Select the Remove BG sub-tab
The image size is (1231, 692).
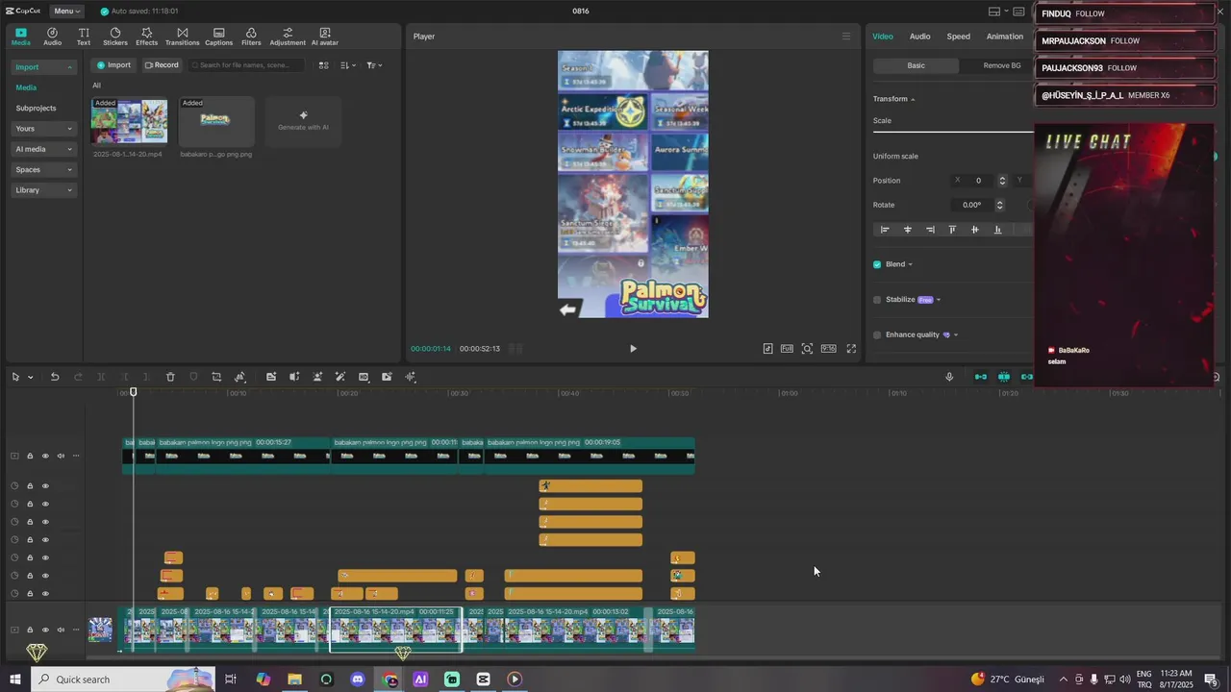tap(1002, 65)
